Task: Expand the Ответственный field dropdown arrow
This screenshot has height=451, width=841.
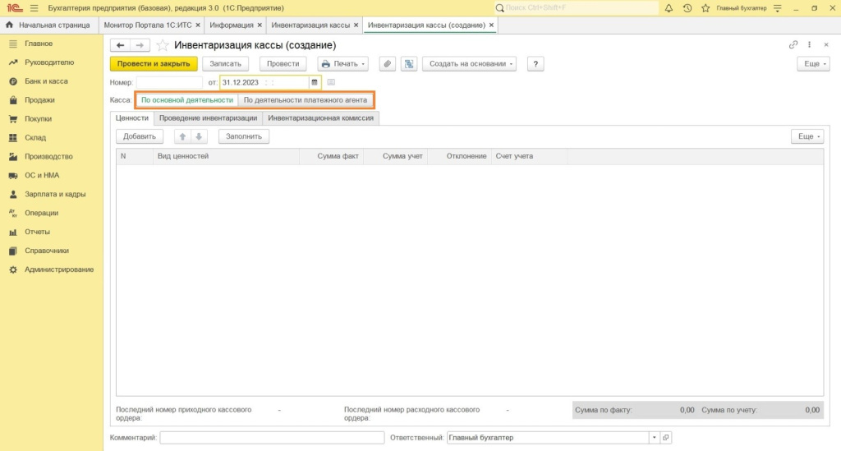Action: point(654,438)
